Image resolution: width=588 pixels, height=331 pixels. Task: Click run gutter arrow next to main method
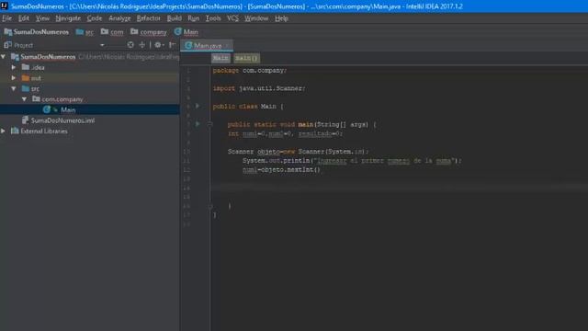(198, 124)
